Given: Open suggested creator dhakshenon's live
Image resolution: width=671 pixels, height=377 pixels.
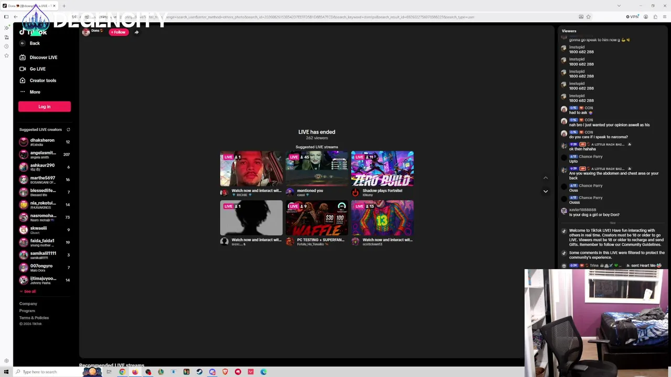Looking at the screenshot, I should 45,142.
